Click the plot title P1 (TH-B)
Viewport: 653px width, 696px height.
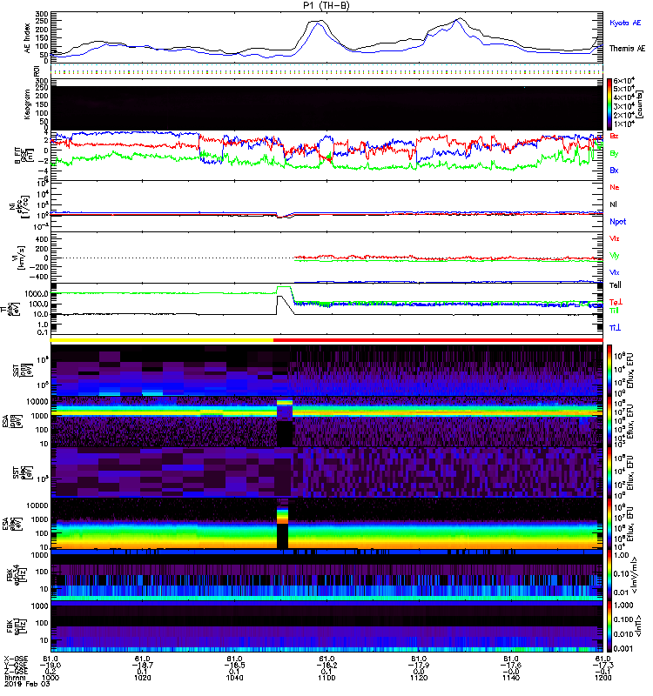click(x=326, y=5)
